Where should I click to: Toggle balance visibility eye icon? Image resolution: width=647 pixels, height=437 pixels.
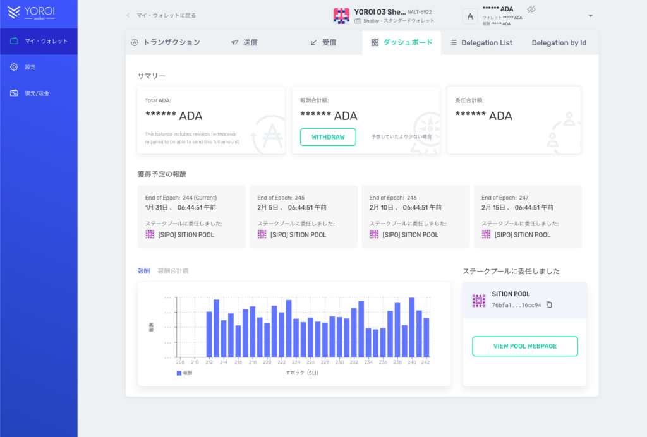tap(531, 9)
